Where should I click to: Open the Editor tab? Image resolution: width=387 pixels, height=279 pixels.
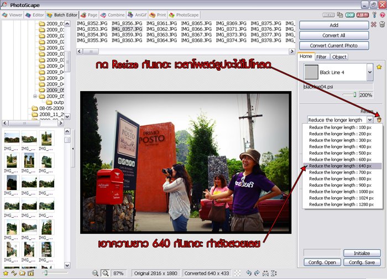point(34,15)
